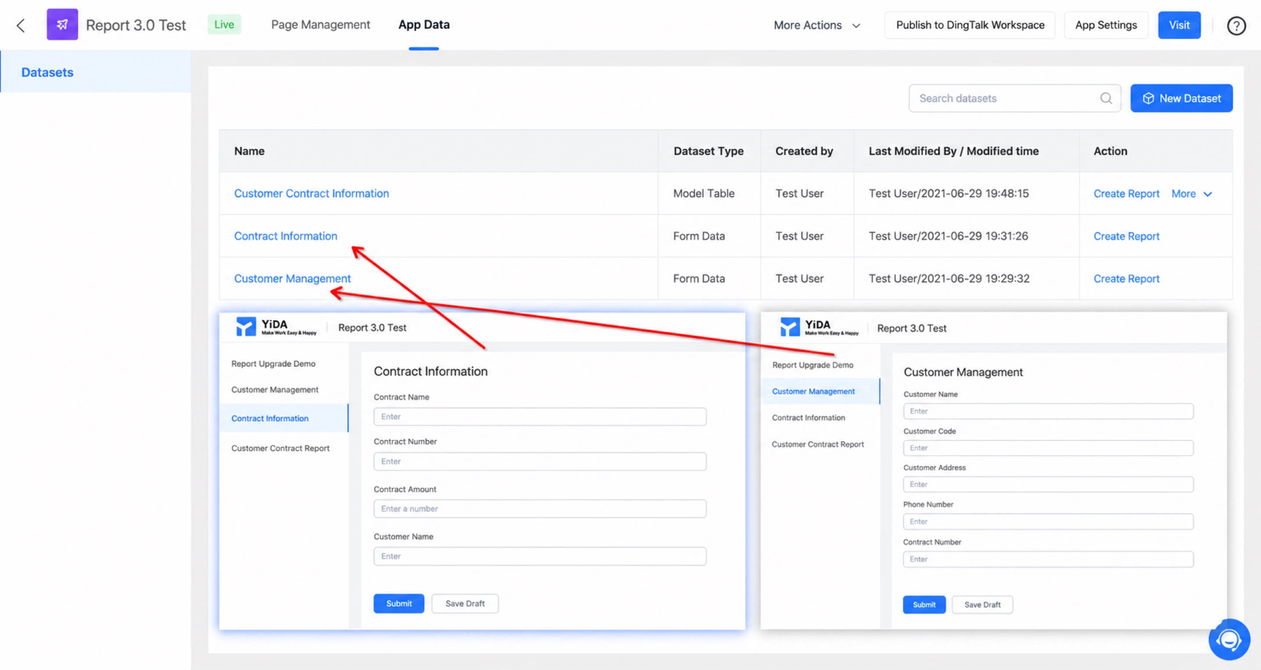Select Datasets in the left sidebar
Viewport: 1261px width, 670px height.
click(x=47, y=72)
